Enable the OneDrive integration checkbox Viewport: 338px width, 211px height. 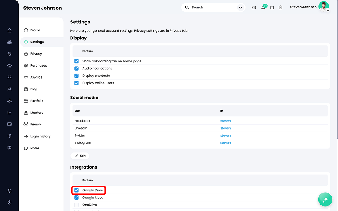point(76,205)
